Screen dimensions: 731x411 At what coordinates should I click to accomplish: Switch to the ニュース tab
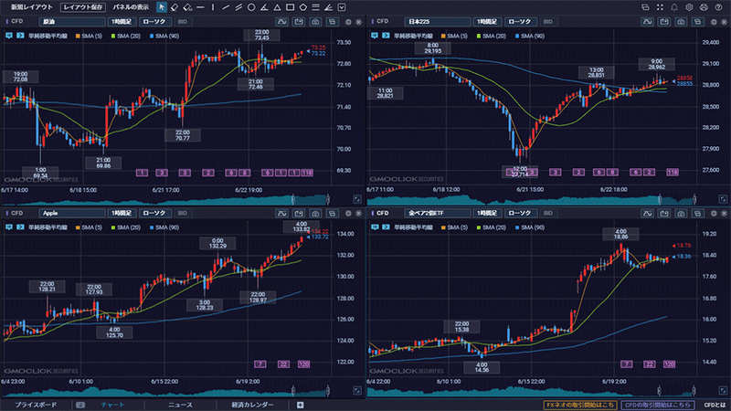pyautogui.click(x=180, y=404)
